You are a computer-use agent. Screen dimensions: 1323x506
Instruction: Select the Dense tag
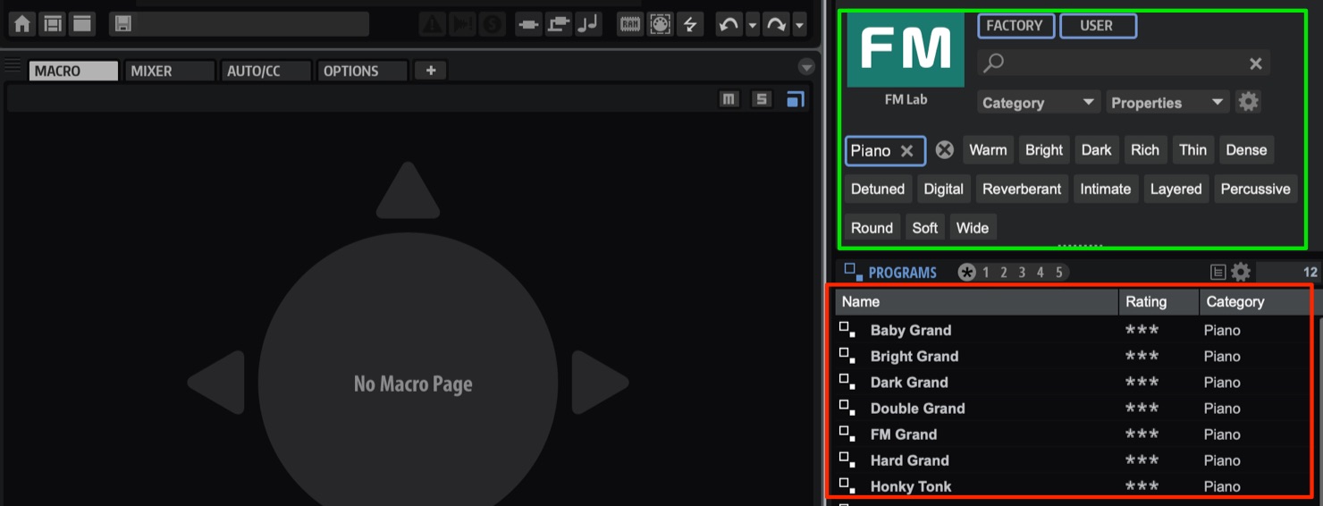(x=1246, y=150)
